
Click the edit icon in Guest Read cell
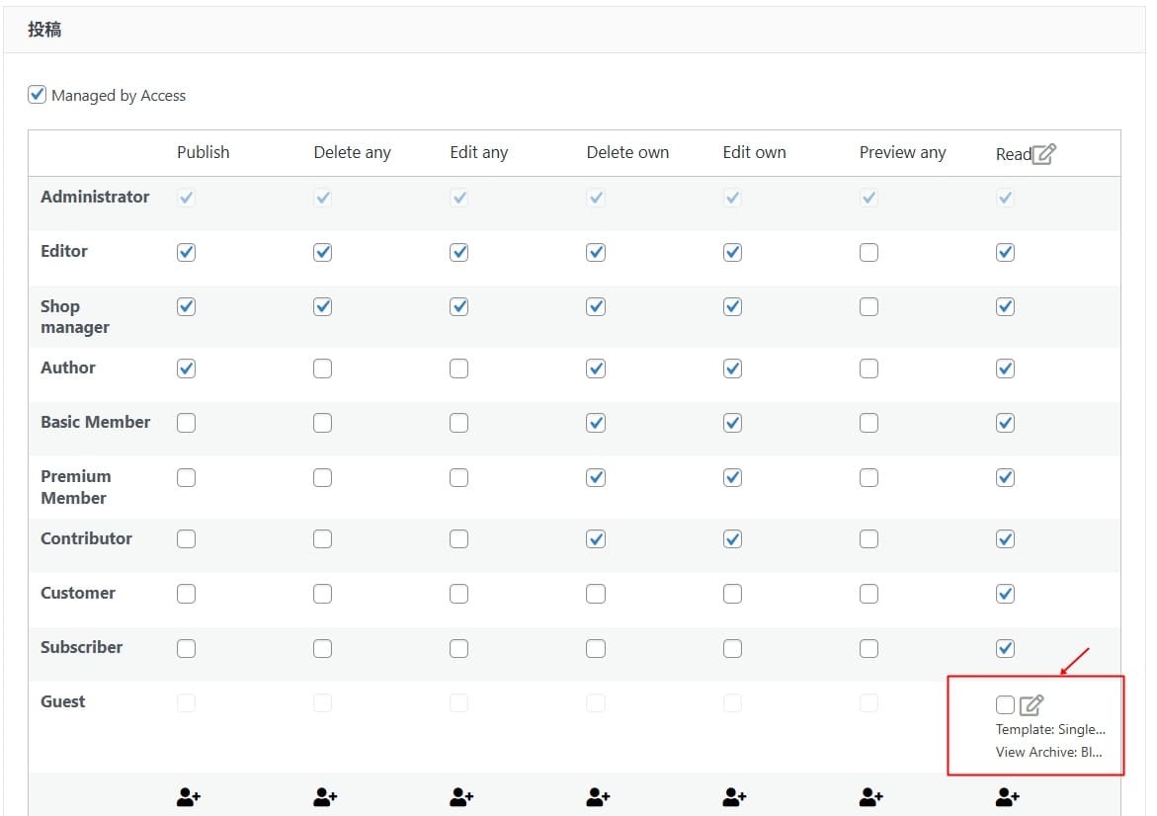(x=1032, y=705)
